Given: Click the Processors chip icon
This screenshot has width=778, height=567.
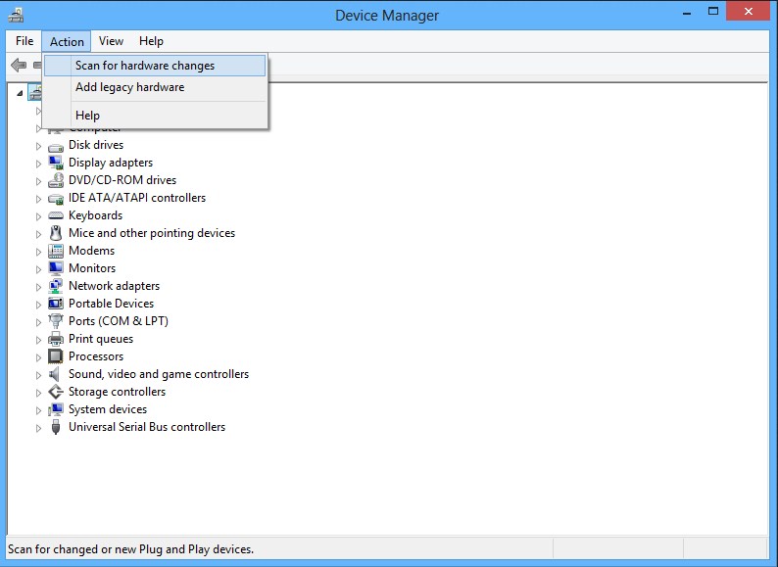Looking at the screenshot, I should click(56, 356).
